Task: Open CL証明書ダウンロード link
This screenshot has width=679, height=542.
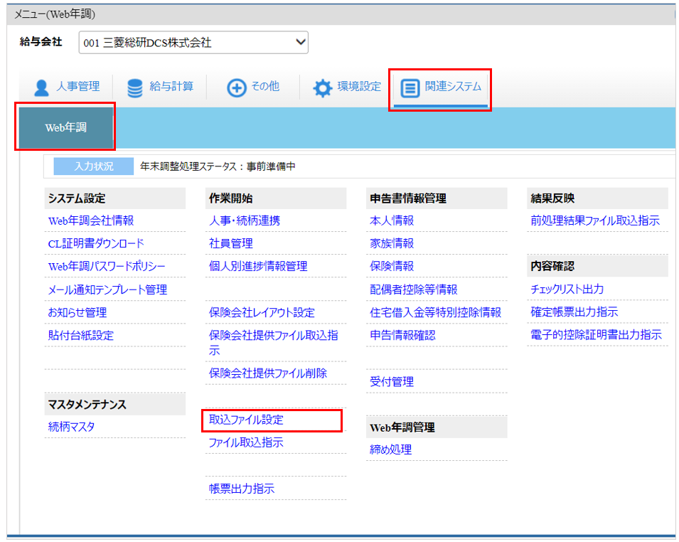Action: (x=96, y=243)
